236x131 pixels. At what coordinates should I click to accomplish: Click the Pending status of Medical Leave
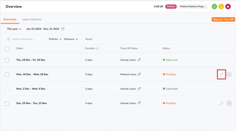pos(169,74)
